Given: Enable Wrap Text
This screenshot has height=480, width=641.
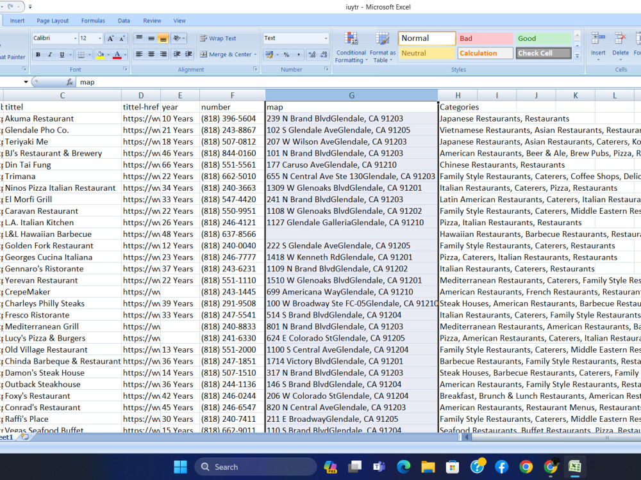Looking at the screenshot, I should tap(218, 38).
